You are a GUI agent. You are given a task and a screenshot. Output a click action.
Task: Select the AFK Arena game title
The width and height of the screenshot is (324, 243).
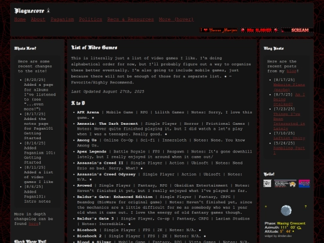click(88, 112)
